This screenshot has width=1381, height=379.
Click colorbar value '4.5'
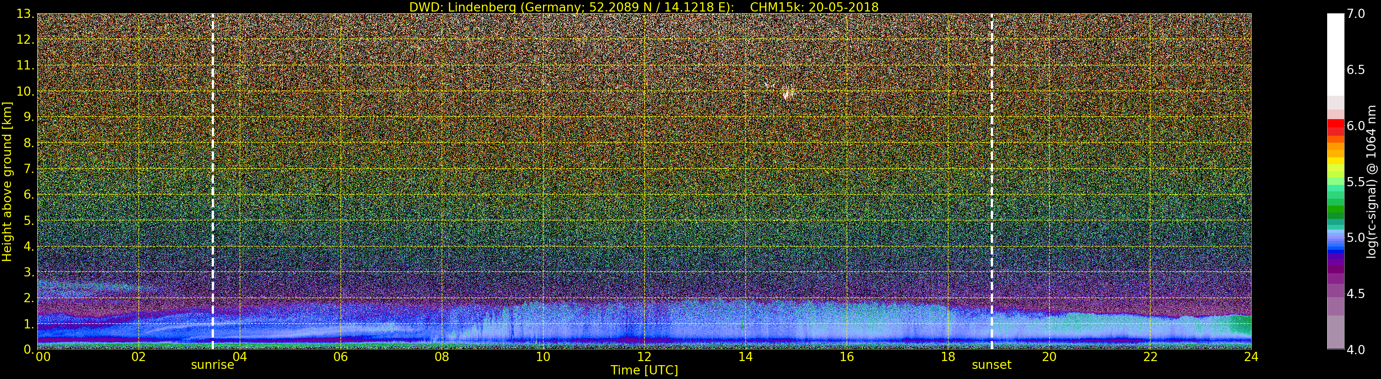coord(1356,293)
